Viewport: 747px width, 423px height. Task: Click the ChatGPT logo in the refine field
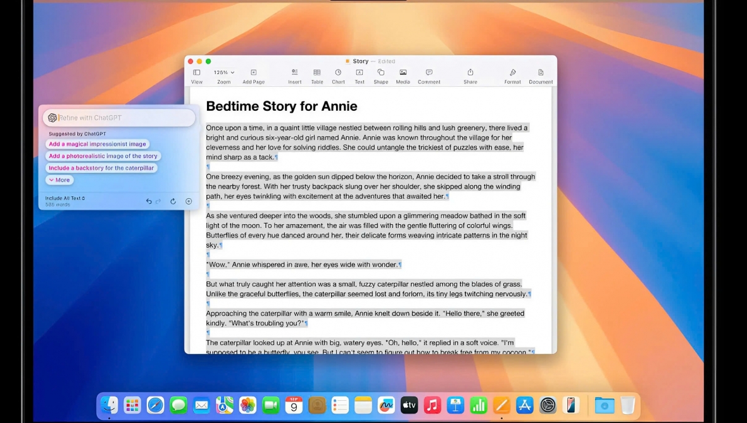[53, 118]
